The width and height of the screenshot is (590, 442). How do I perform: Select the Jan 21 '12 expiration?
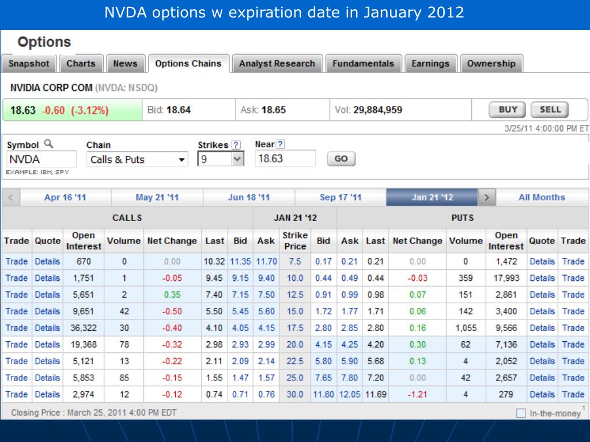pos(432,197)
